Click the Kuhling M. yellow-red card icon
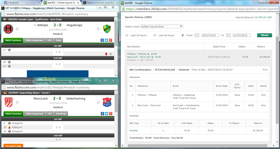Image resolution: width=280 pixels, height=149 pixels. coord(9,127)
